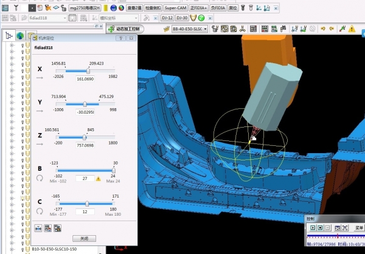Click the tree view icon above the left panel
The height and width of the screenshot is (254, 365).
8,36
